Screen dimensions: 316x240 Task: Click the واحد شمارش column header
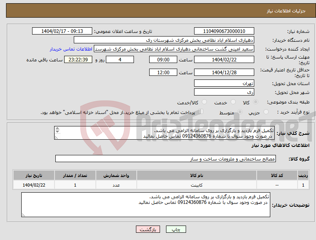pos(116,175)
